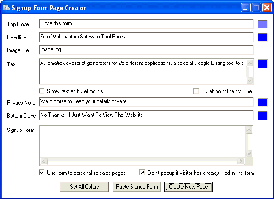Pick the Headline color swatch
The image size is (274, 199).
click(262, 37)
